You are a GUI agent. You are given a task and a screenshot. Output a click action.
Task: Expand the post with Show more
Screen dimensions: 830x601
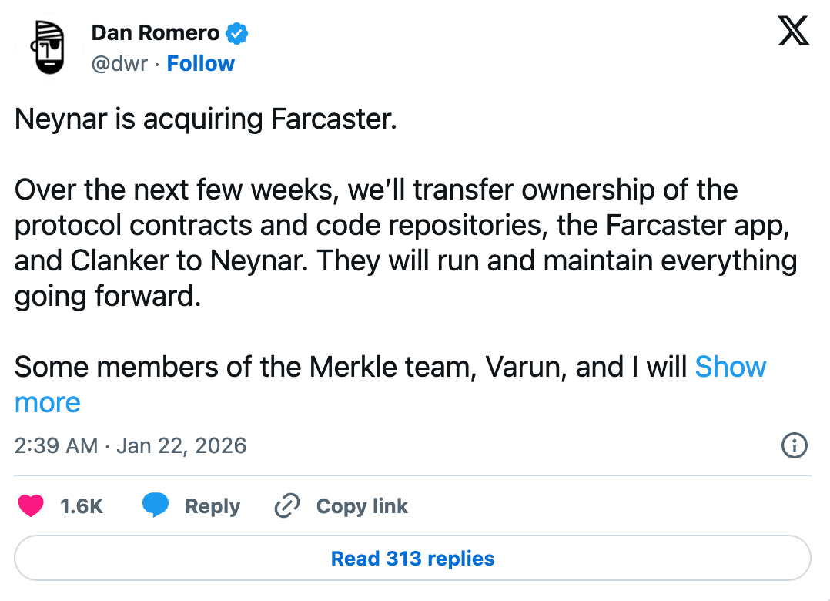[730, 367]
